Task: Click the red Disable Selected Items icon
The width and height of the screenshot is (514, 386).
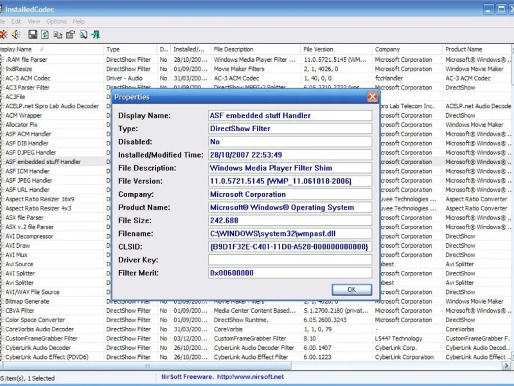Action: click(3, 34)
